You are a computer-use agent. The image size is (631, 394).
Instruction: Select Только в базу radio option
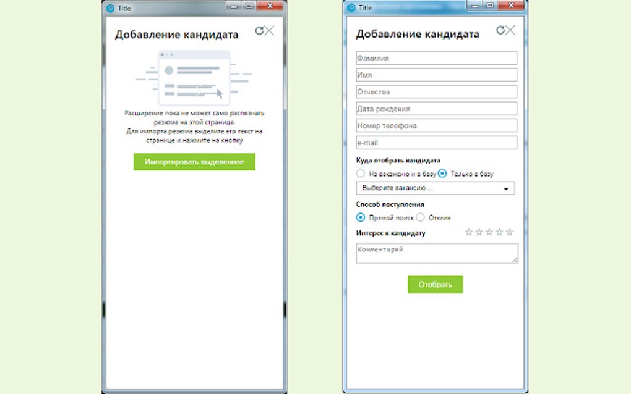pyautogui.click(x=442, y=174)
